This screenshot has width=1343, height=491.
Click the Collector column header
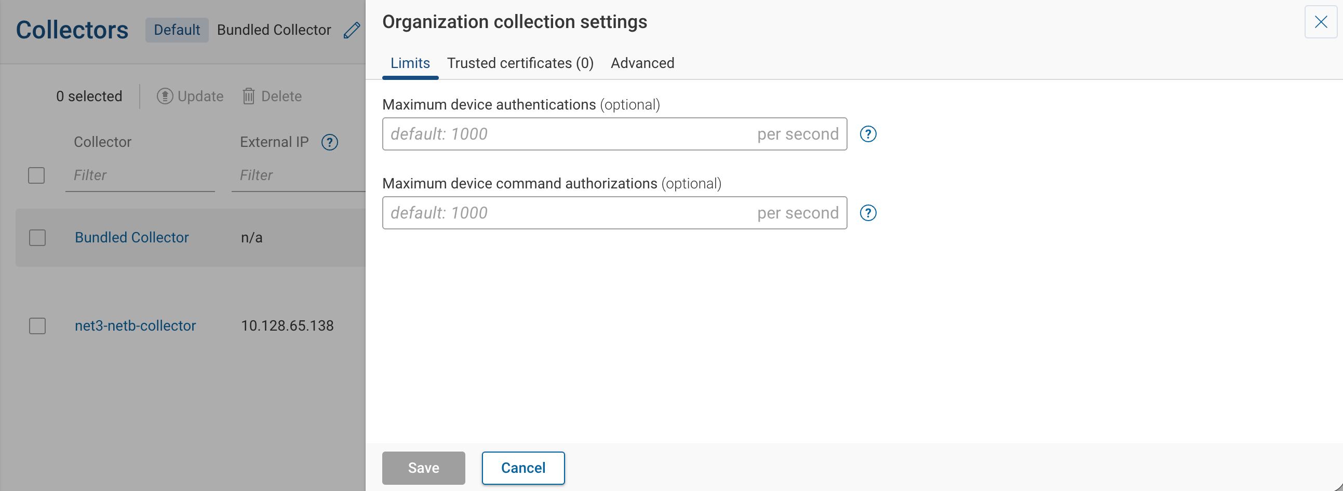pyautogui.click(x=102, y=142)
